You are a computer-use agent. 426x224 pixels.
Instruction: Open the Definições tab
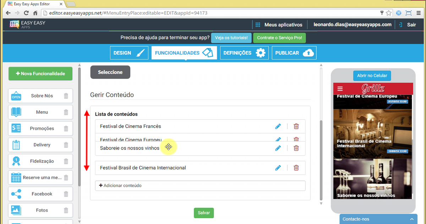[244, 53]
